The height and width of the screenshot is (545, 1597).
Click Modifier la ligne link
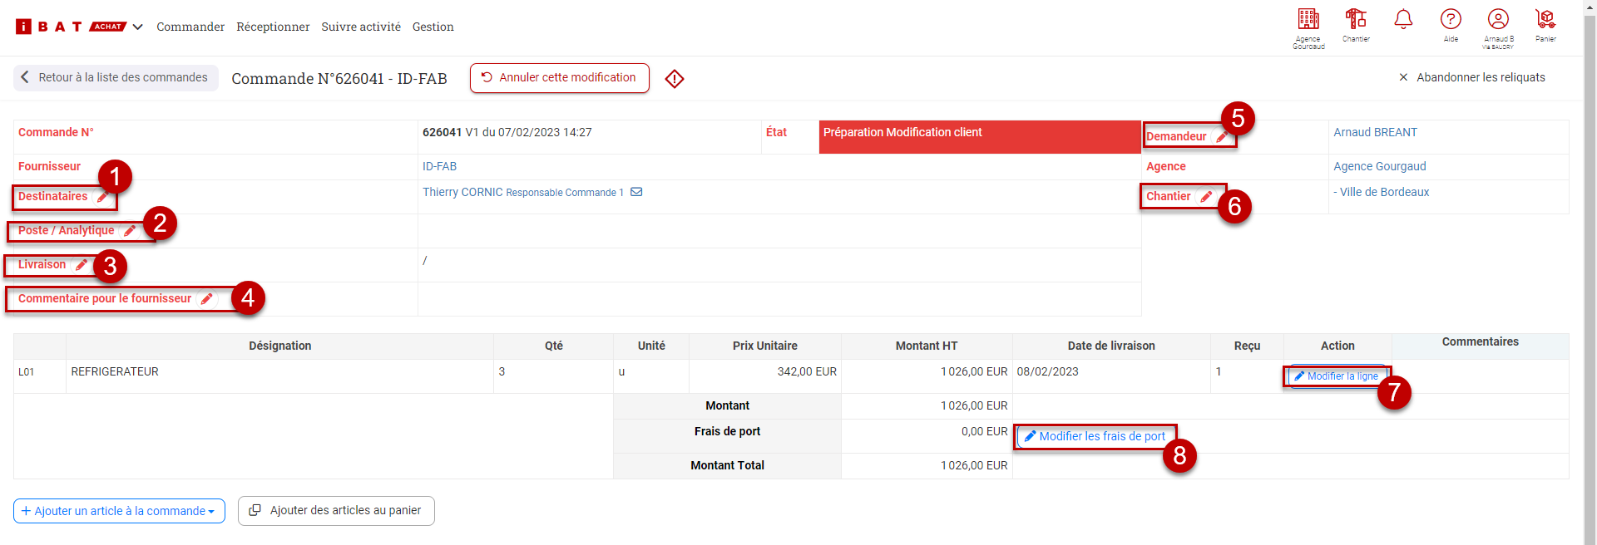(x=1336, y=376)
